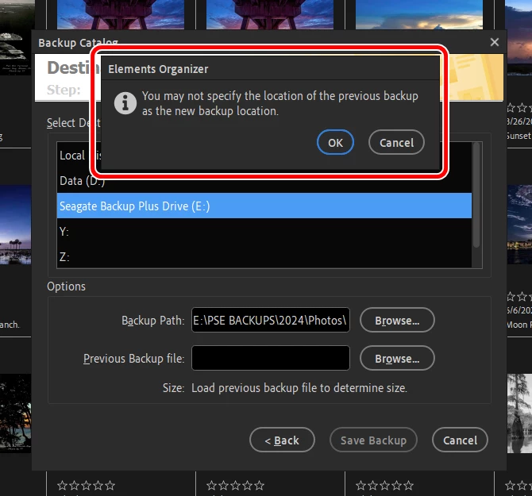
Task: Click Cancel in the Backup Catalog dialog
Action: tap(460, 440)
